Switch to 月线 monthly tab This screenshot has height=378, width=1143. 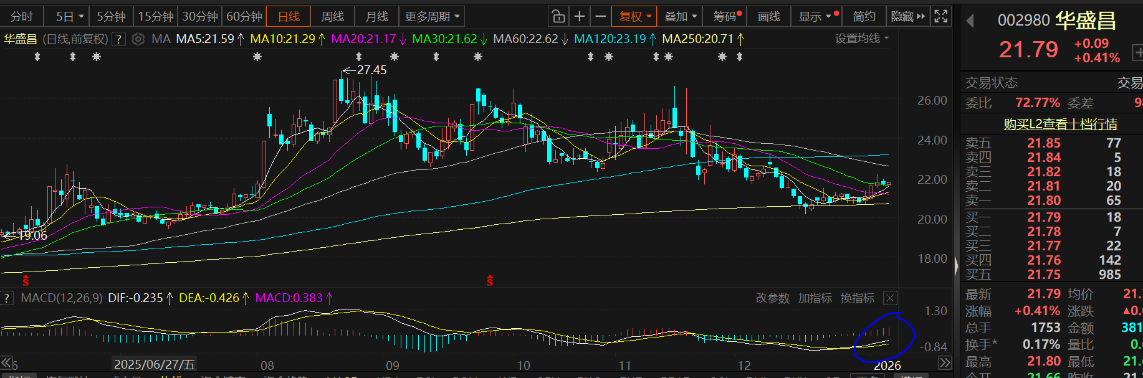click(x=376, y=16)
